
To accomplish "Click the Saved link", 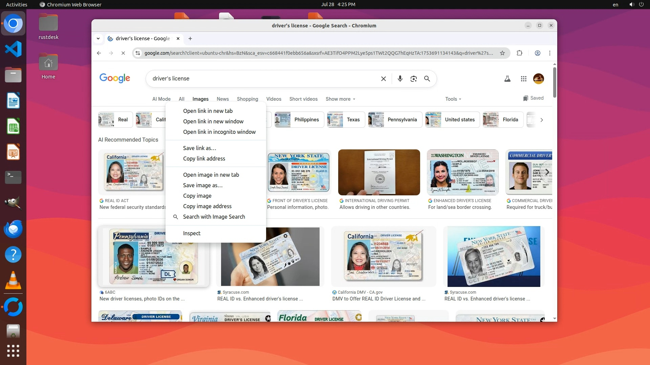I will click(533, 98).
